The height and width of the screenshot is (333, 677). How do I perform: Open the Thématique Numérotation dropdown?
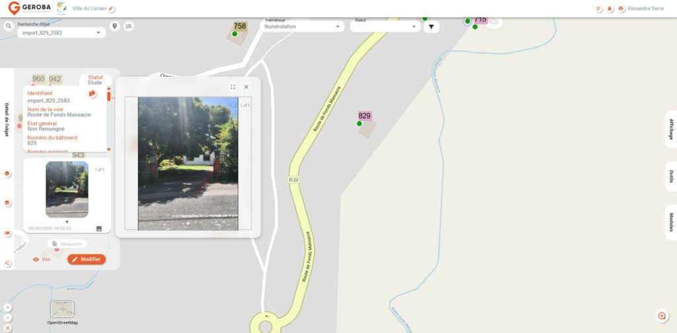(303, 26)
